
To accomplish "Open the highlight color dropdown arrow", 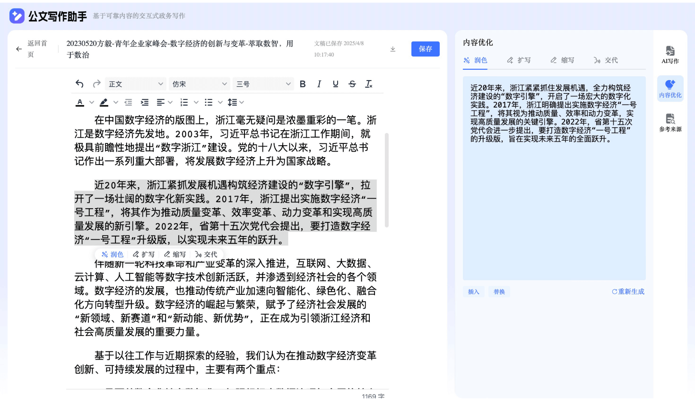I will click(115, 102).
